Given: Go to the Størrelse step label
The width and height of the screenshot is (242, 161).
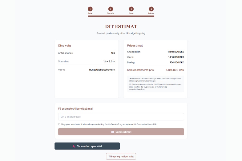Looking at the screenshot, I should point(111,14).
